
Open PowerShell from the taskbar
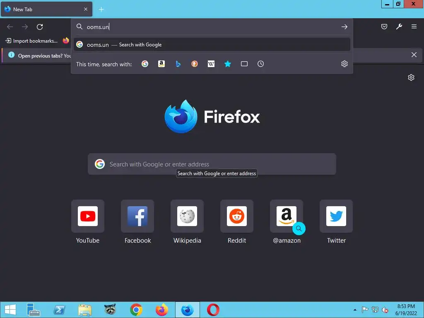coord(59,310)
